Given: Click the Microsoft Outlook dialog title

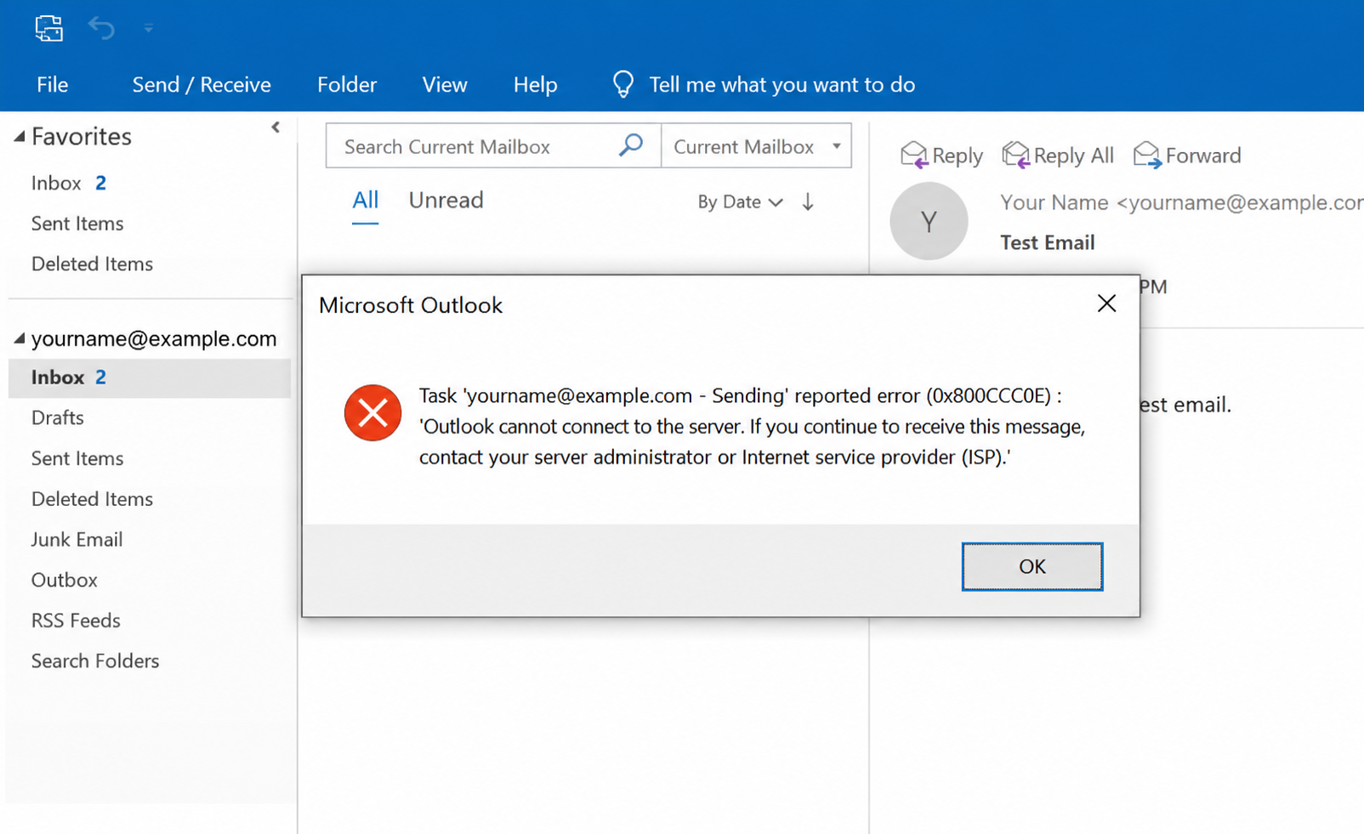Looking at the screenshot, I should pyautogui.click(x=411, y=305).
